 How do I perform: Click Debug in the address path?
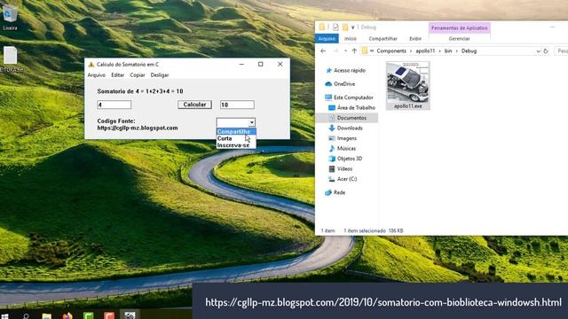pos(469,51)
